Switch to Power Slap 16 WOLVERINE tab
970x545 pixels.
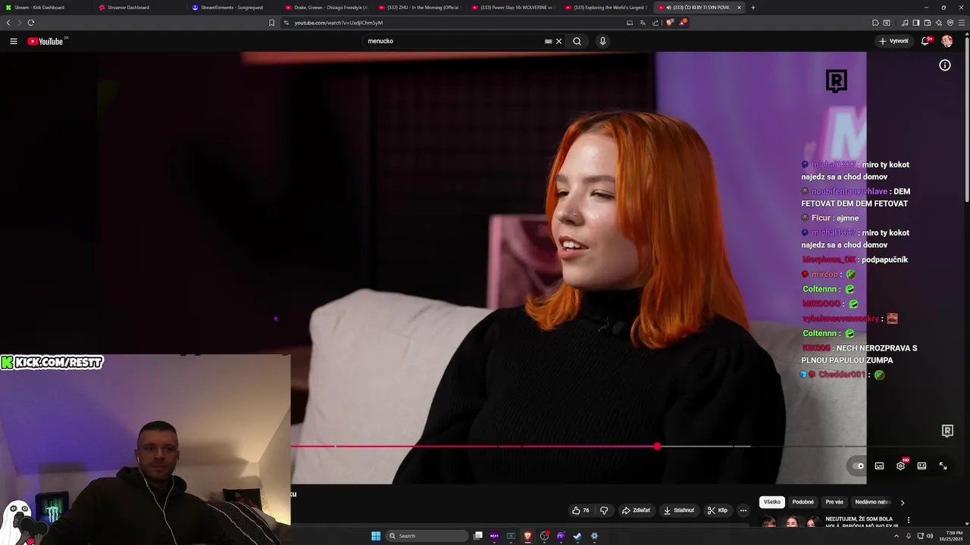tap(513, 8)
